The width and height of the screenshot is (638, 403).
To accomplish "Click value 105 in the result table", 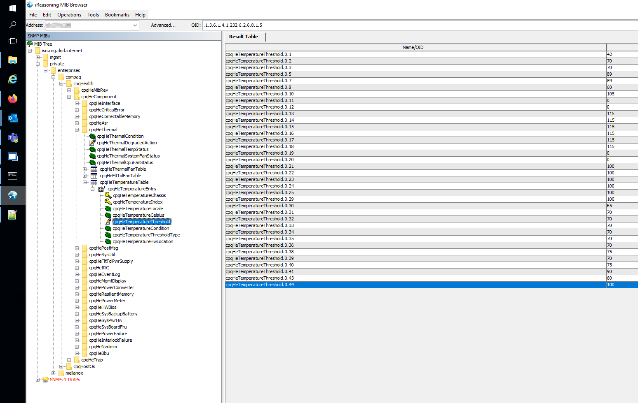I will (x=610, y=94).
